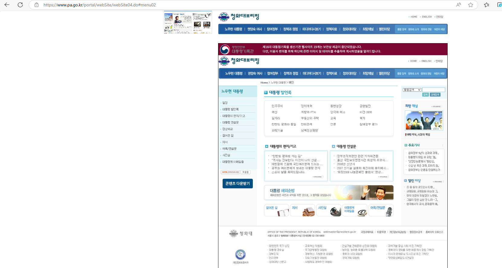The width and height of the screenshot is (502, 268).
Task: Reload the page with the refresh icon
Action: pos(20,5)
